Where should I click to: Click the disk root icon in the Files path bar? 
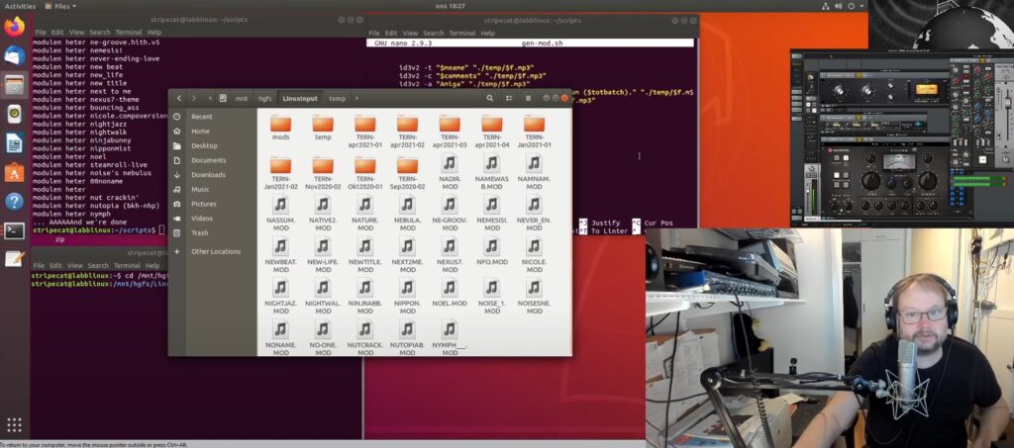click(x=223, y=98)
